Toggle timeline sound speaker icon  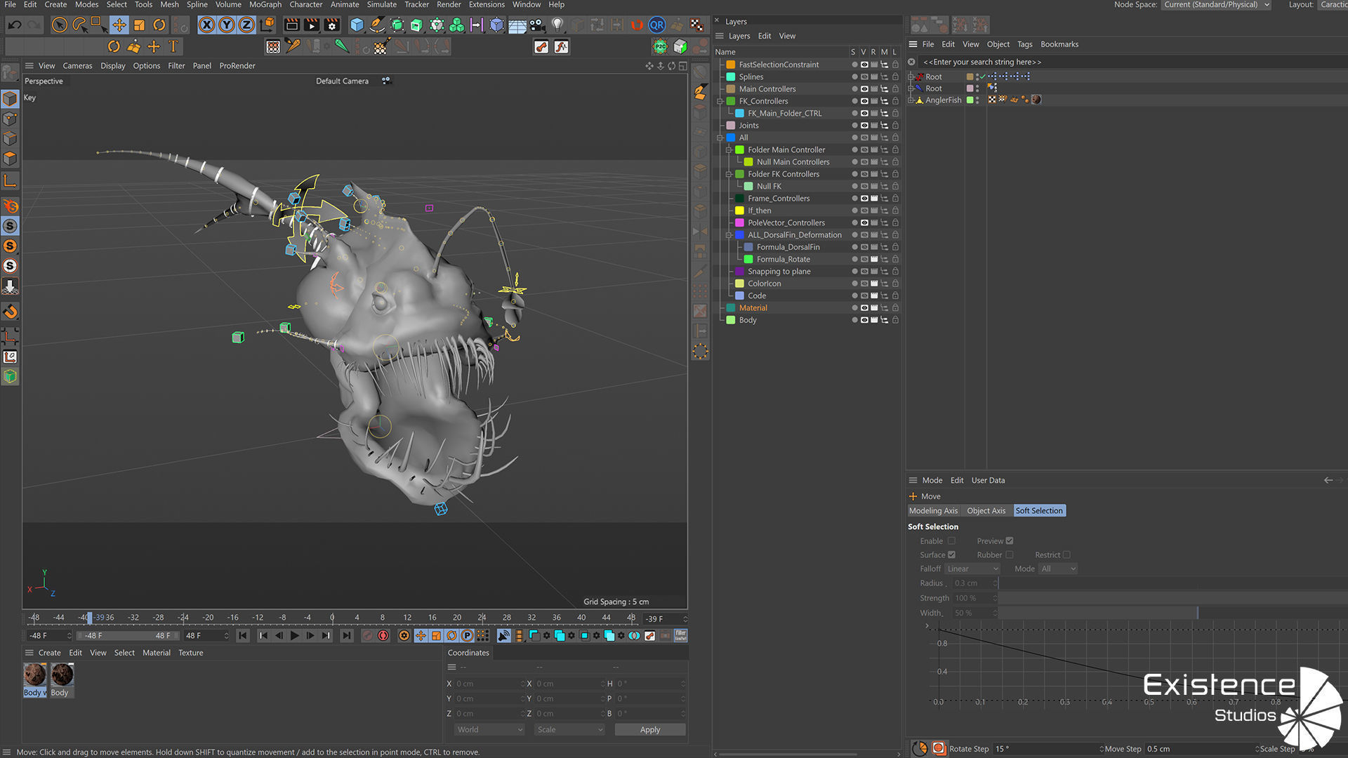(504, 636)
